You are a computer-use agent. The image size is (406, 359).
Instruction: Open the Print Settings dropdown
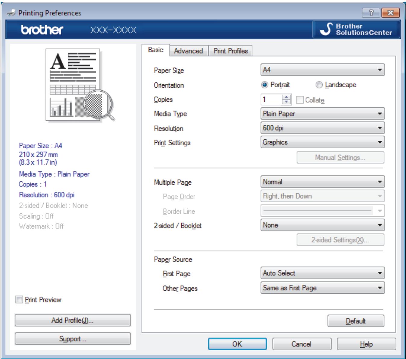coord(323,142)
